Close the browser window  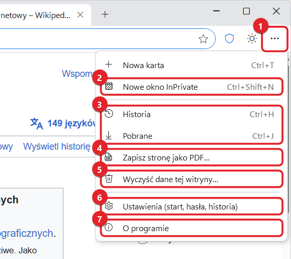276,11
